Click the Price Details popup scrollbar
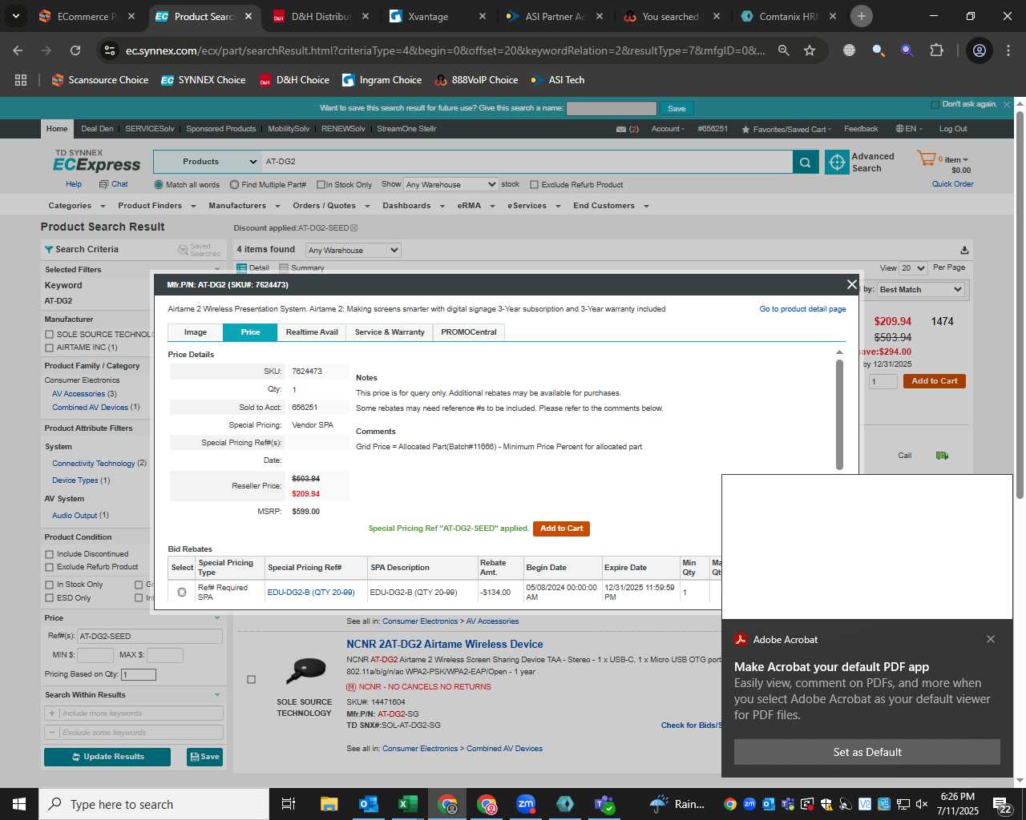The image size is (1026, 820). tap(839, 414)
